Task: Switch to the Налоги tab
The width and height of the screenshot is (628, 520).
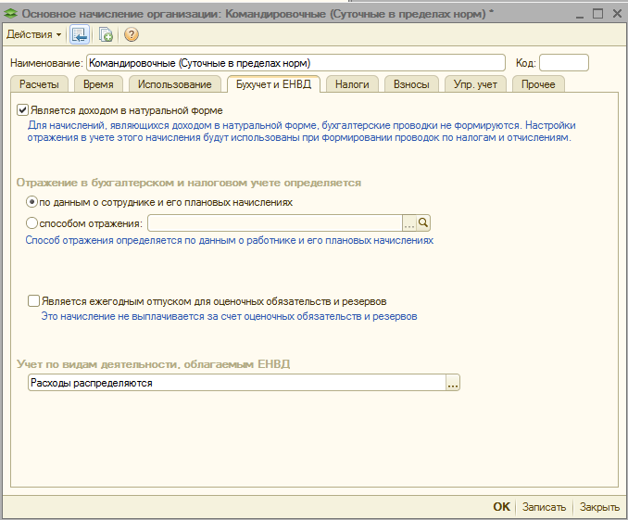Action: [352, 84]
